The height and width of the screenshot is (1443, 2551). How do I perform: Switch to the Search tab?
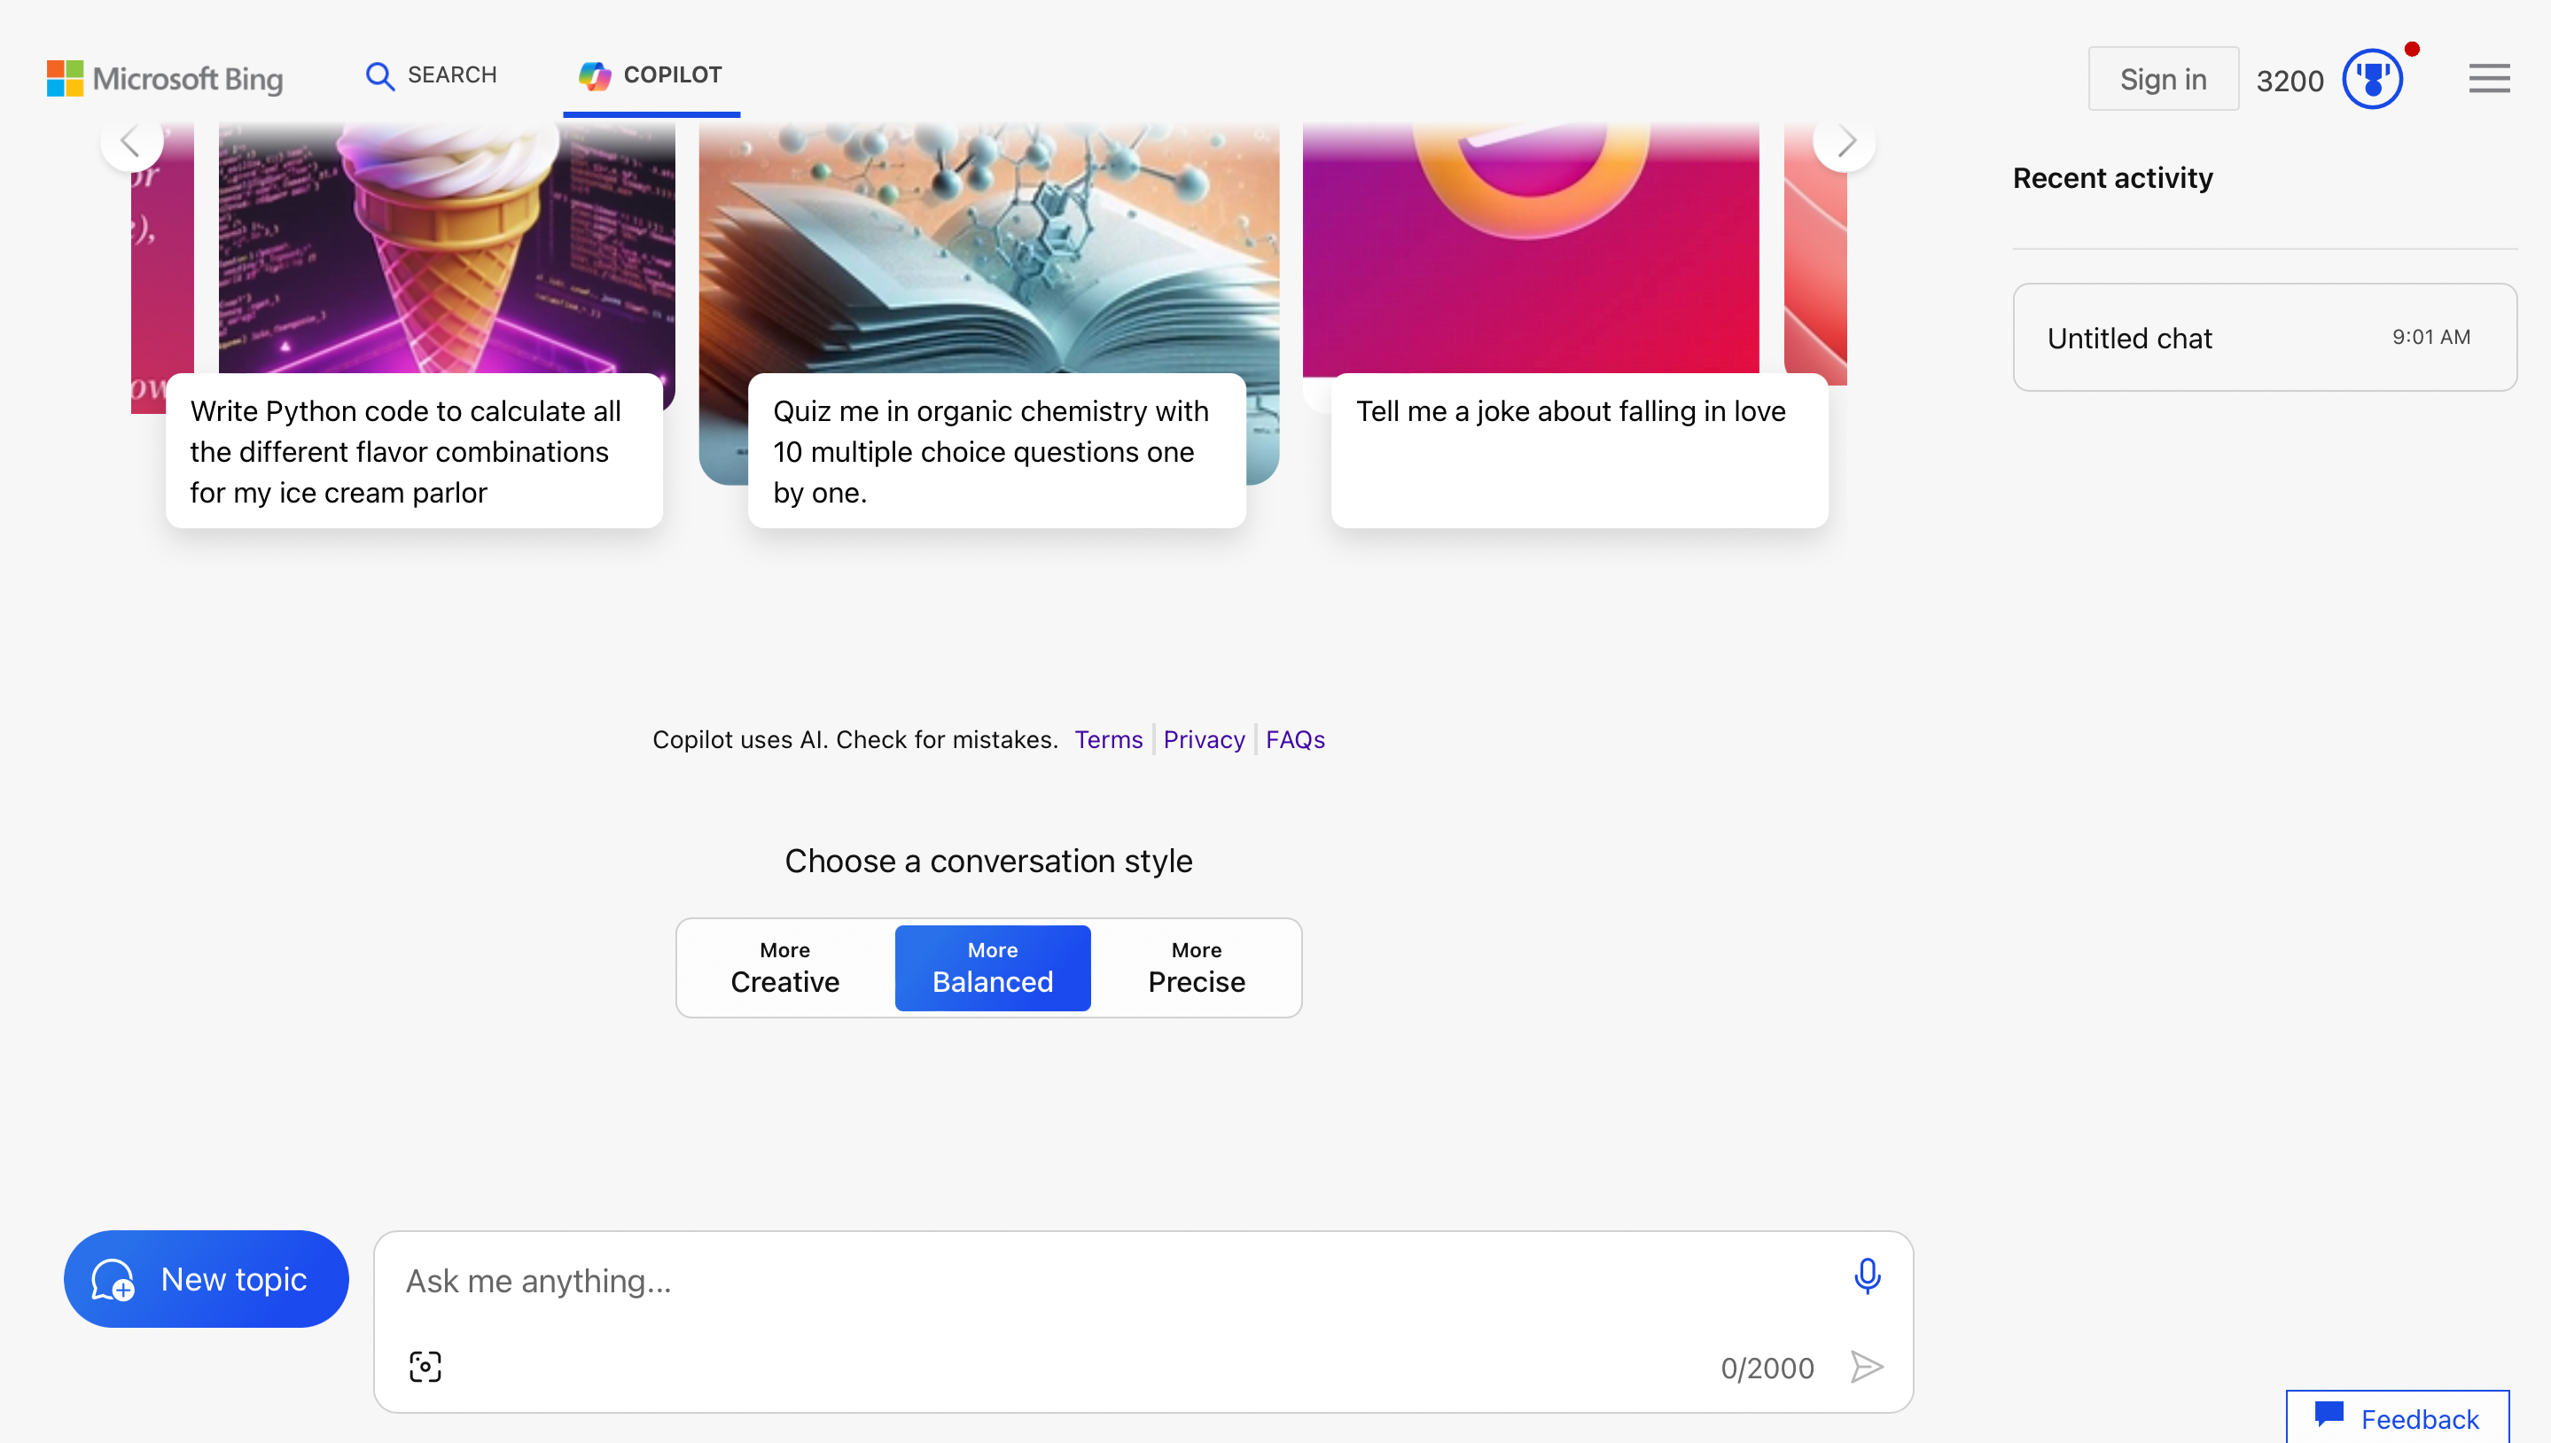(x=431, y=75)
